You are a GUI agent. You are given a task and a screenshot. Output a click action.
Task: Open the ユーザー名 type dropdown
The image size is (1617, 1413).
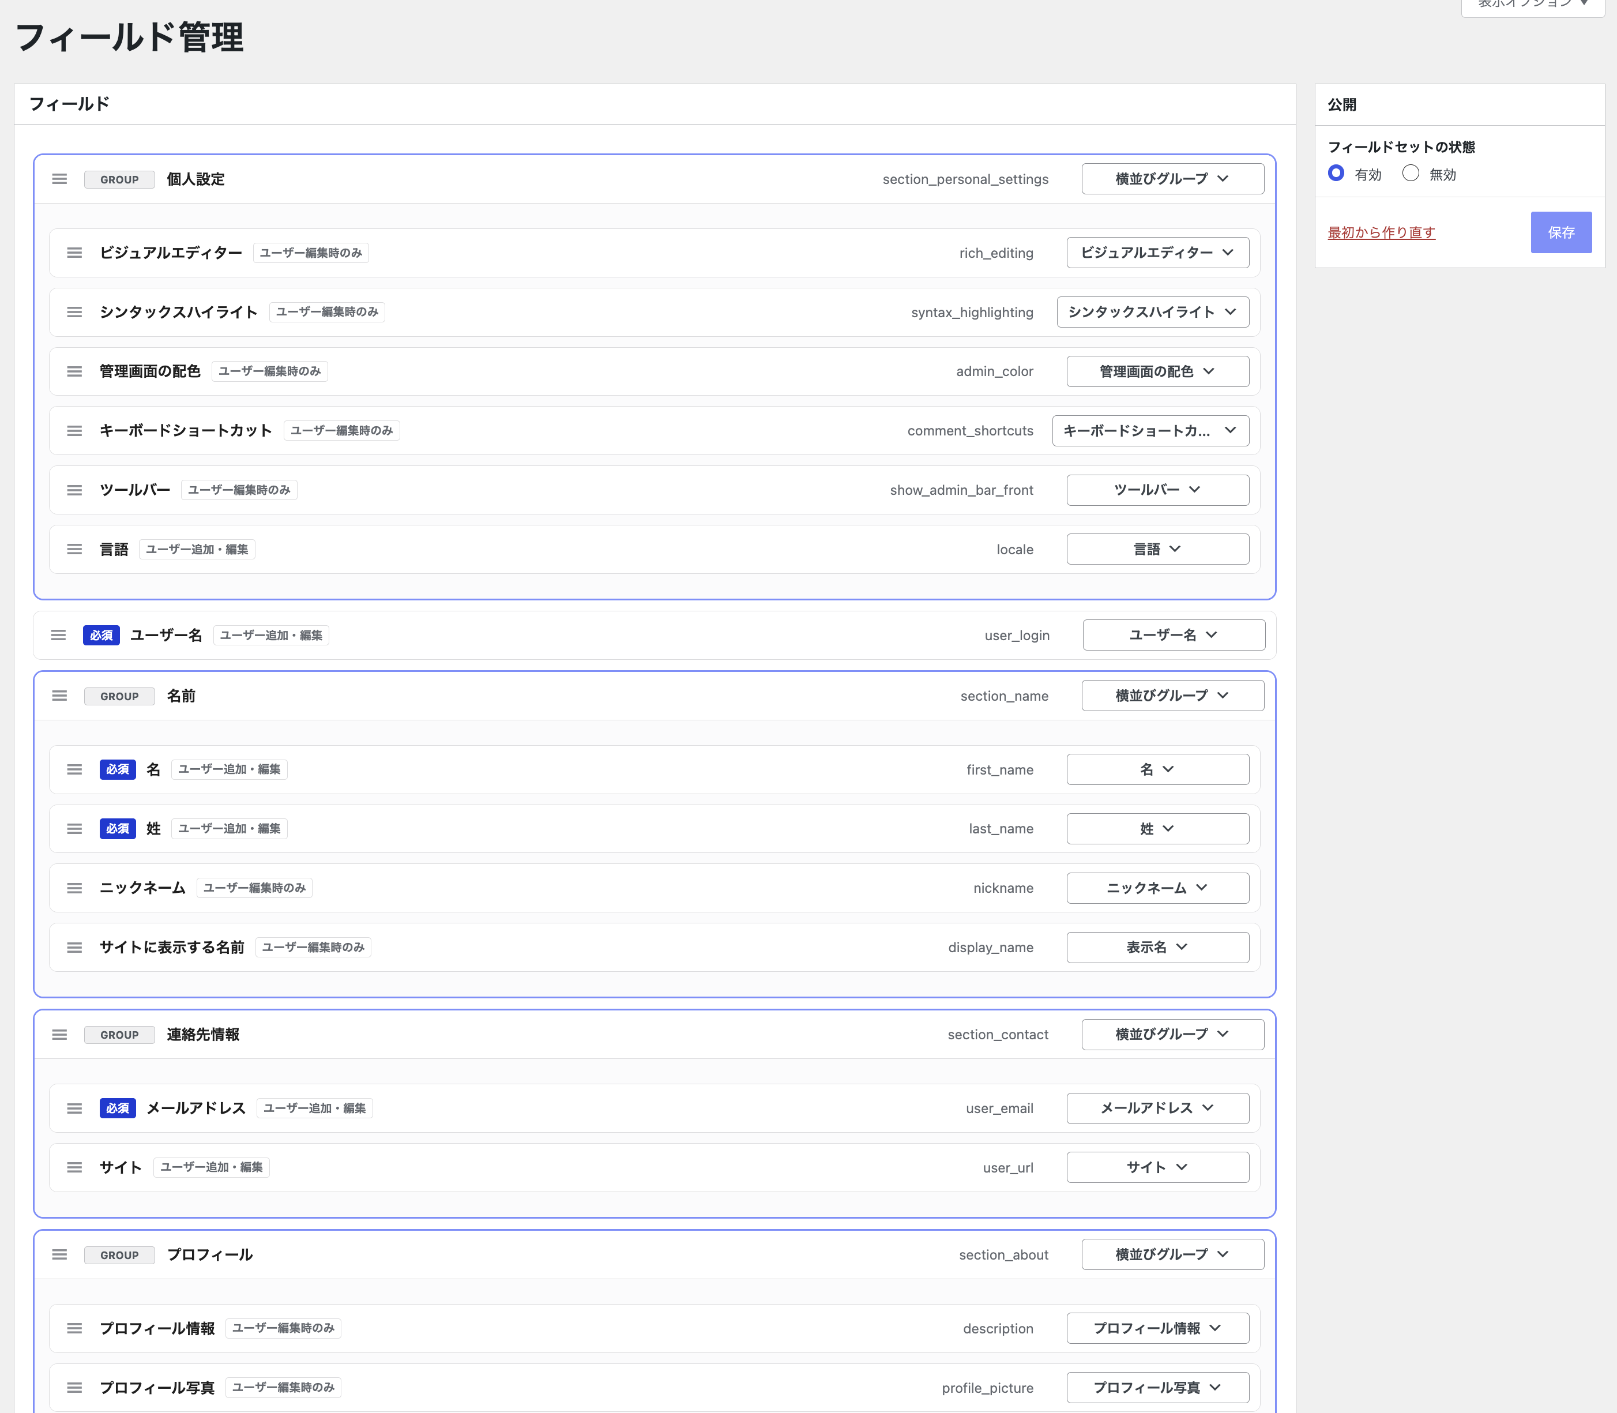pos(1174,635)
